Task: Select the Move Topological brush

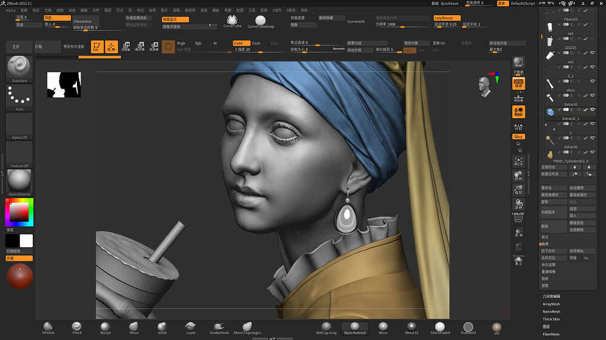Action: [247, 328]
